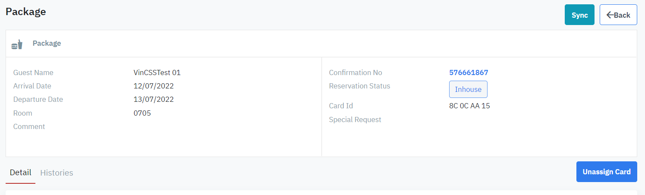645x195 pixels.
Task: Click the food package icon
Action: pos(17,44)
